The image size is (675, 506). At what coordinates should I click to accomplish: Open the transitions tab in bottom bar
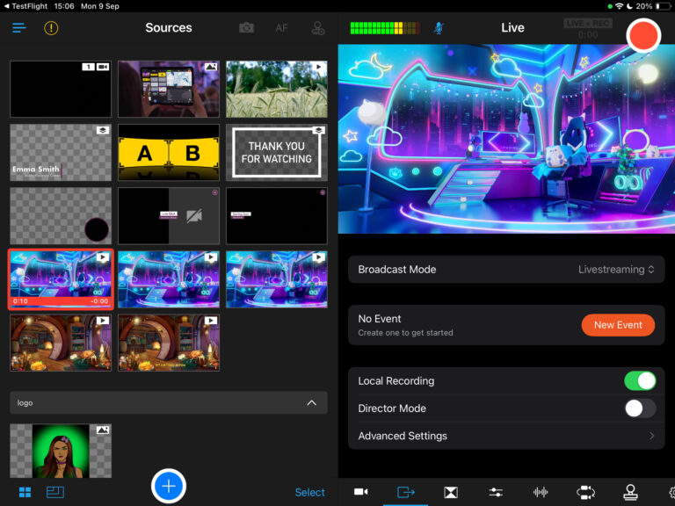pos(451,492)
